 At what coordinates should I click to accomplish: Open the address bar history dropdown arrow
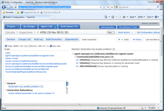[x=101, y=7]
